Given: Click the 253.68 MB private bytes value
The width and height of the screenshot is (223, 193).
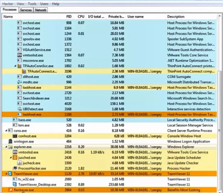Looking at the screenshot, I should coord(116,185).
